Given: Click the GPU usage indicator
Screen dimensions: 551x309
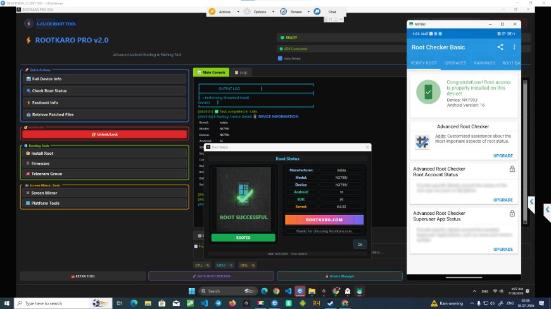Looking at the screenshot, I should 248,265.
